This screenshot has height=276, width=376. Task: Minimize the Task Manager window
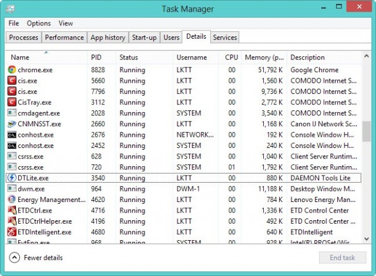tap(324, 7)
